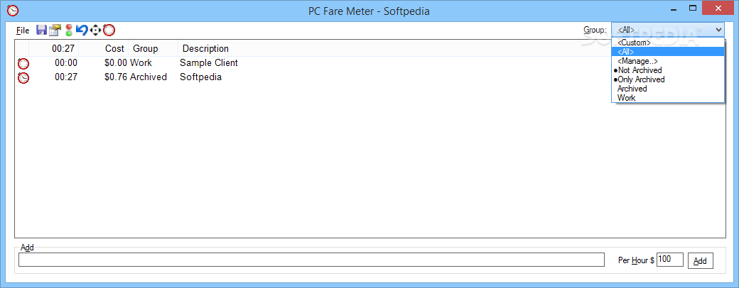Click the blue undo arrow icon
Viewport: 739px width, 288px height.
click(82, 31)
